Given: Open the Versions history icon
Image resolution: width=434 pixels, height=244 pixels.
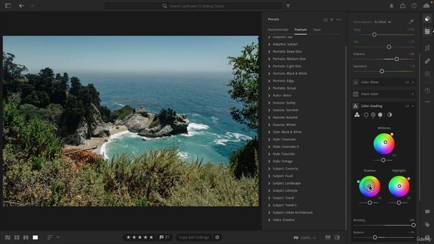Looking at the screenshot, I should pos(427,90).
